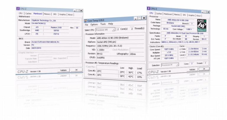Click the AMD 64 Athlon X2 logo
The height and width of the screenshot is (120, 227).
(x=202, y=26)
